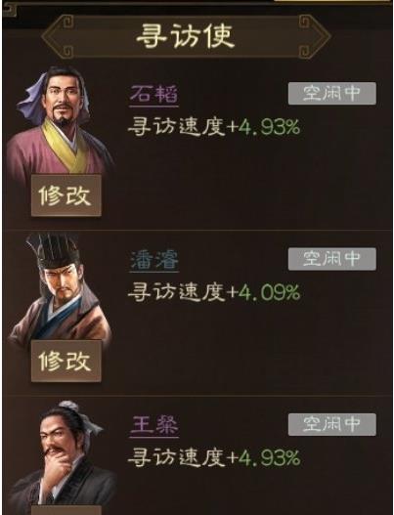Screen dimensions: 394x515
Task: Click the right arrow ornament of the 寻访使 banner
Action: pyautogui.click(x=314, y=36)
